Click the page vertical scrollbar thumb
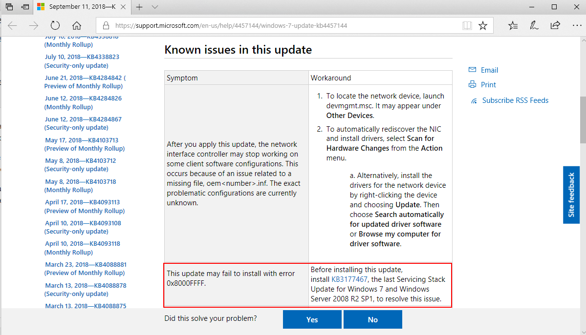Screen dimensions: 586x335 point(583,120)
